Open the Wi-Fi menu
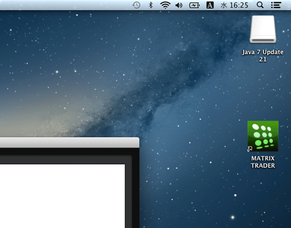The width and height of the screenshot is (291, 228). point(165,5)
